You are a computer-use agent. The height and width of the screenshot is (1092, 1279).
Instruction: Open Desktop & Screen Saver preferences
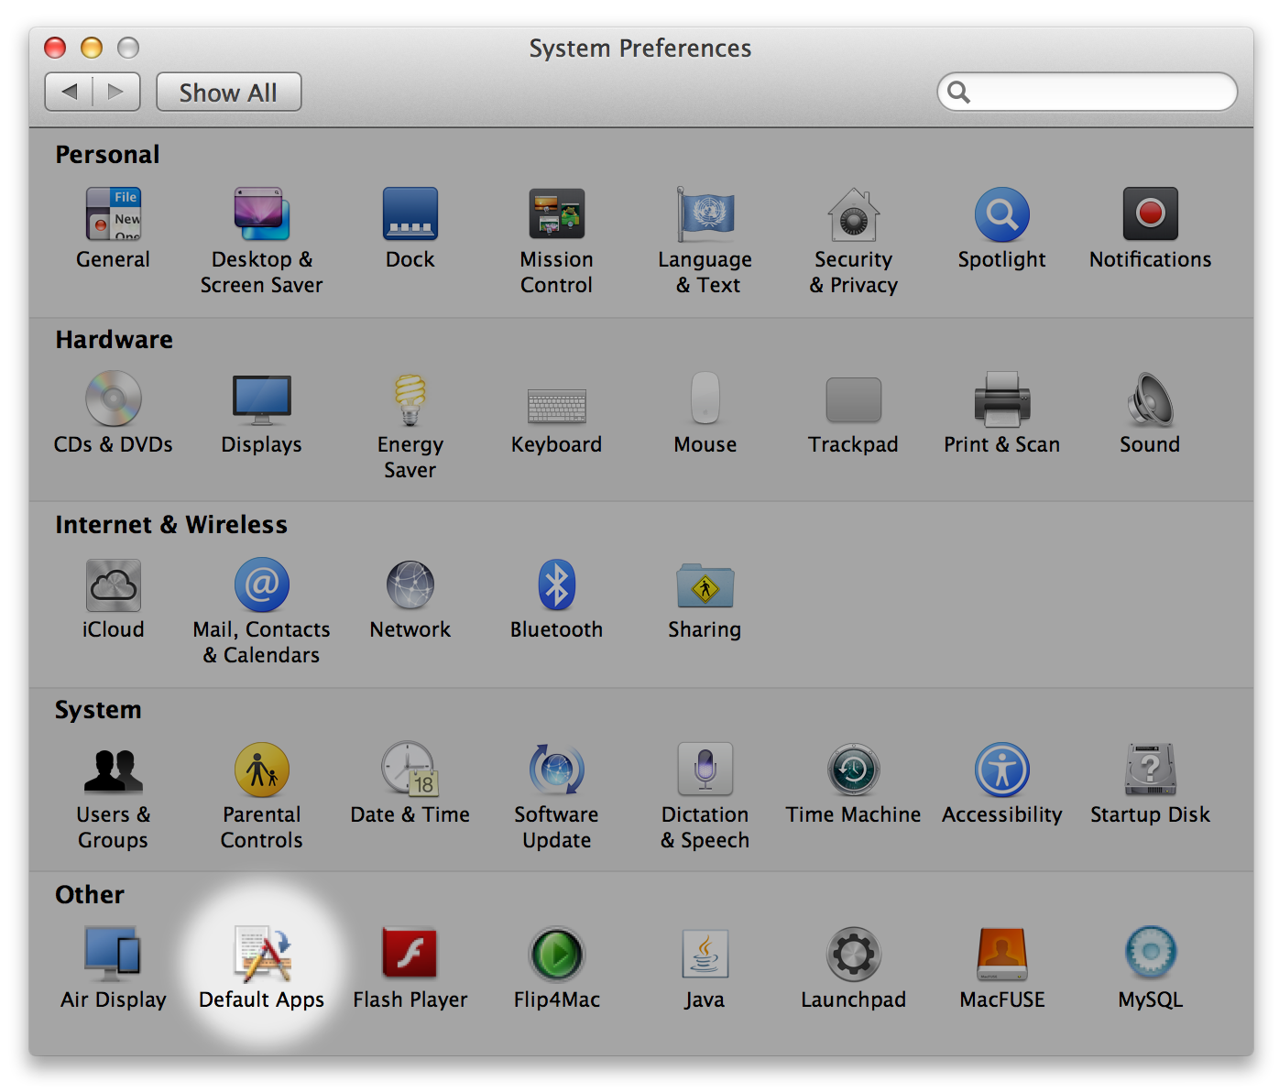tap(262, 216)
